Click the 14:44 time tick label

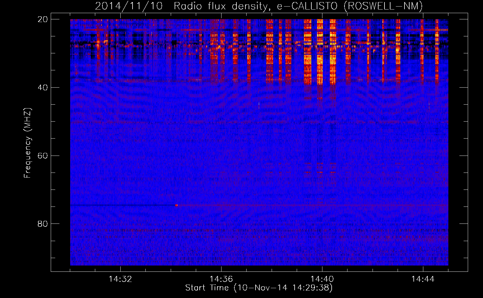[x=423, y=279]
